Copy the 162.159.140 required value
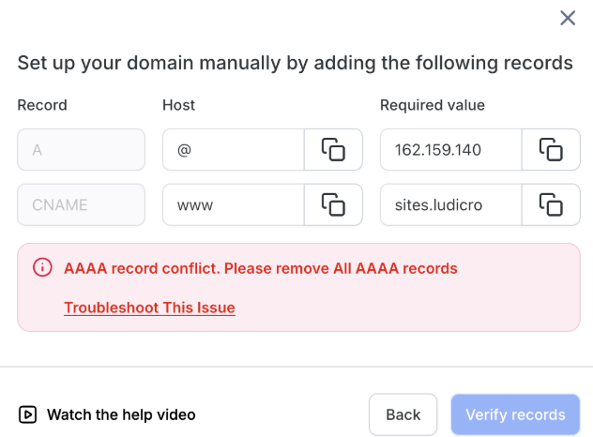 click(551, 149)
